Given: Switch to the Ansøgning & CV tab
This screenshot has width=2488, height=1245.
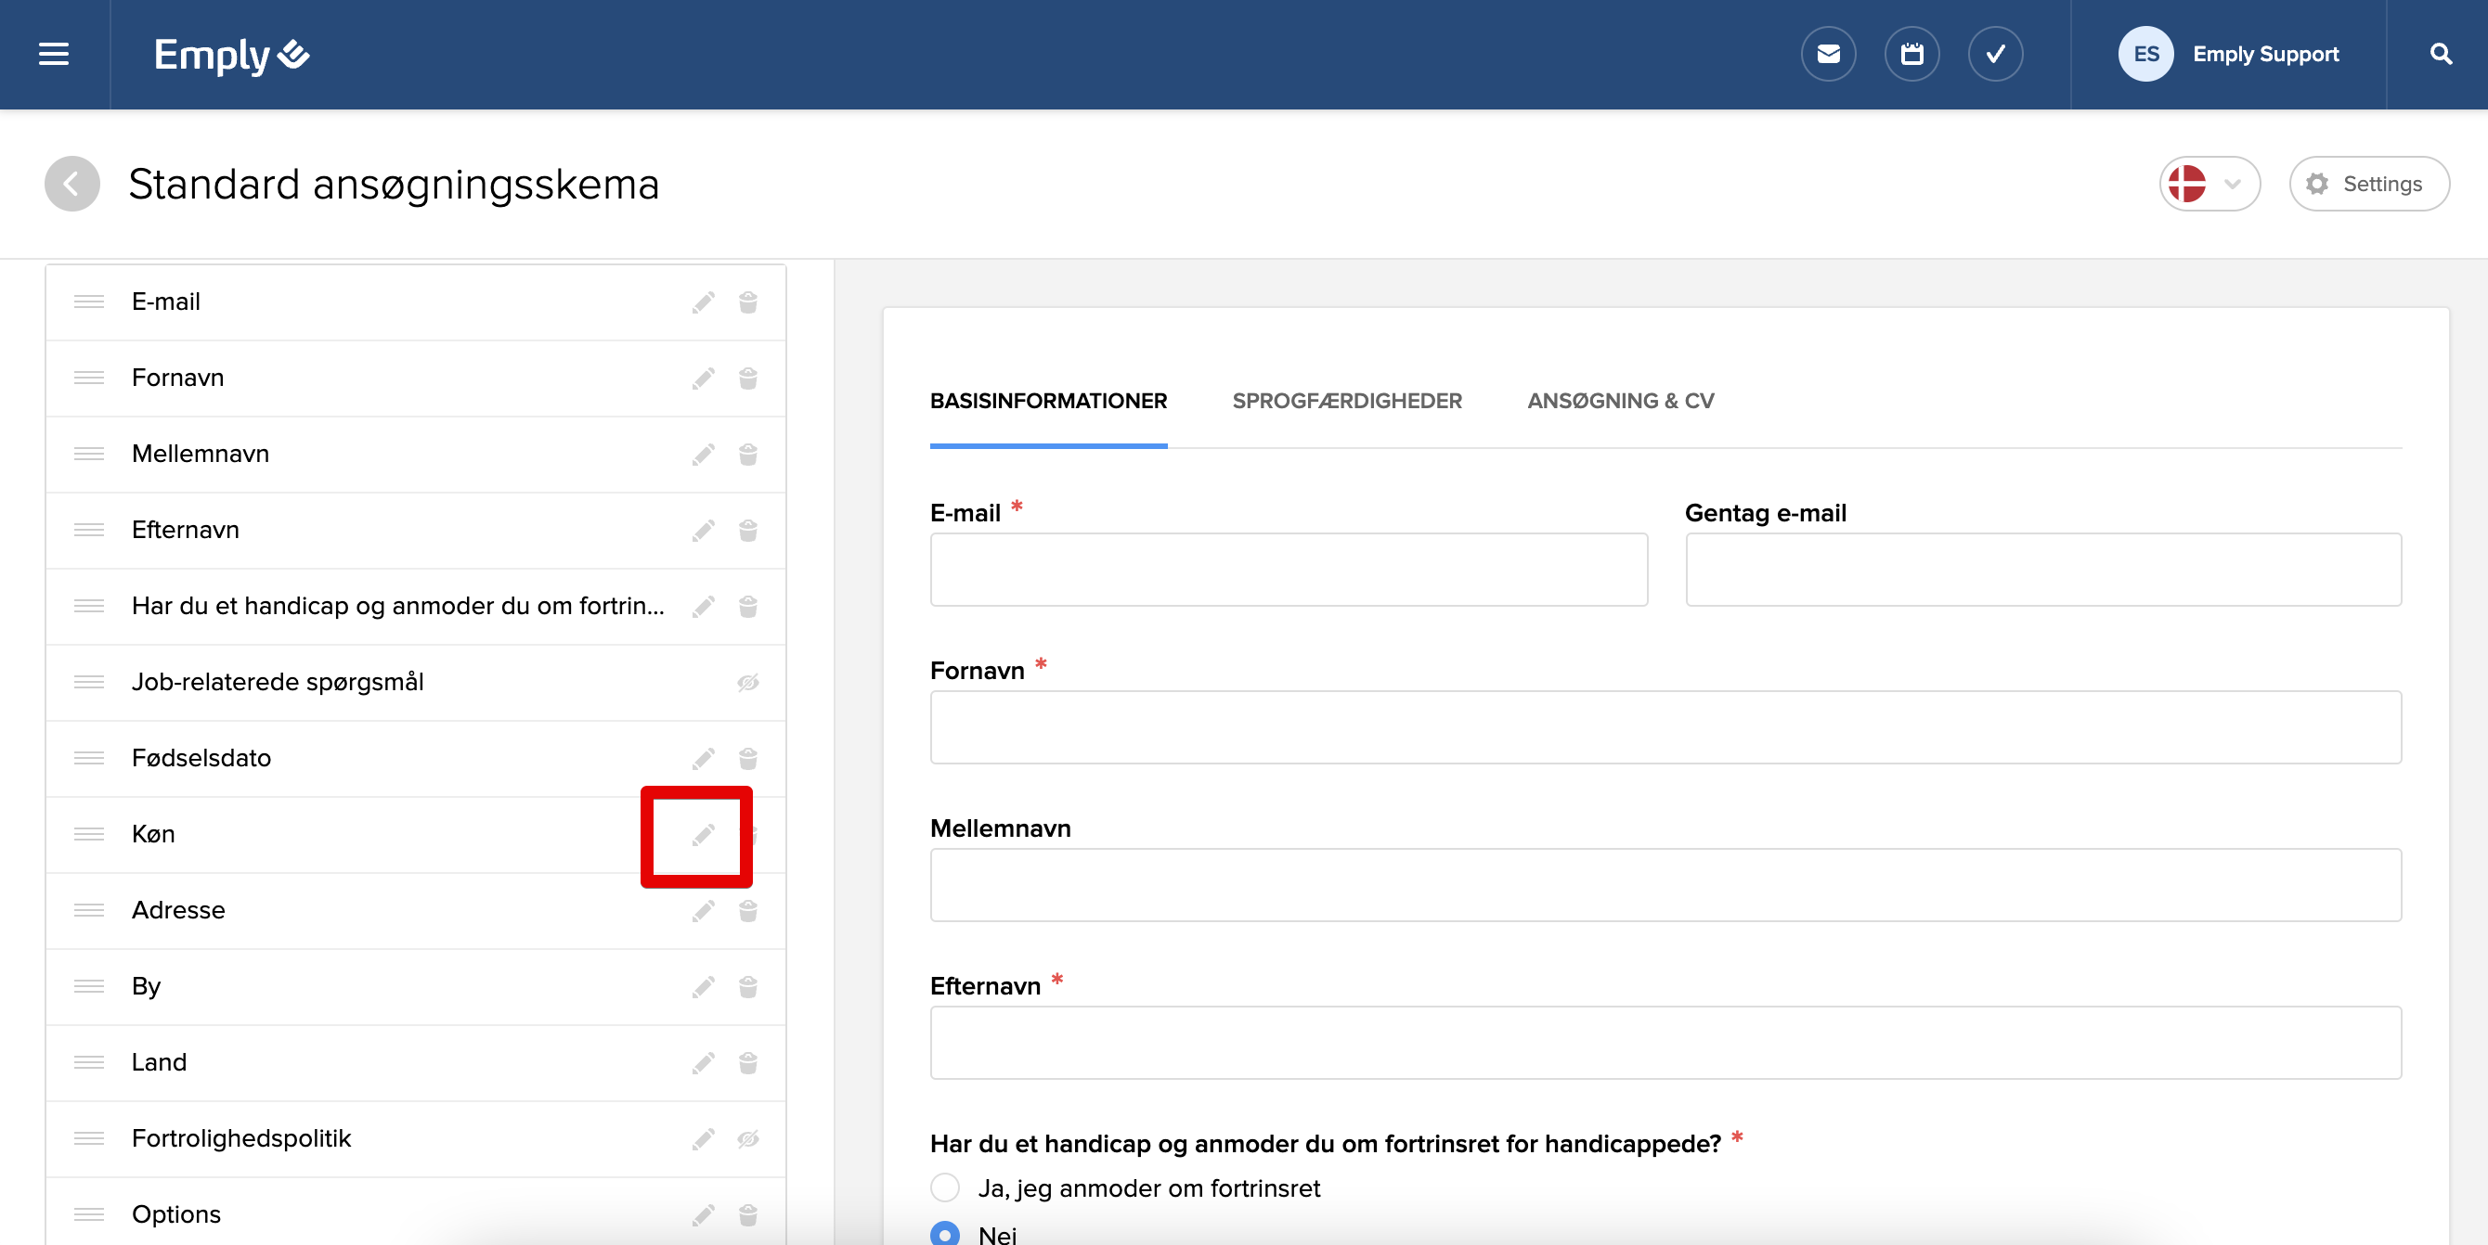Looking at the screenshot, I should 1620,402.
